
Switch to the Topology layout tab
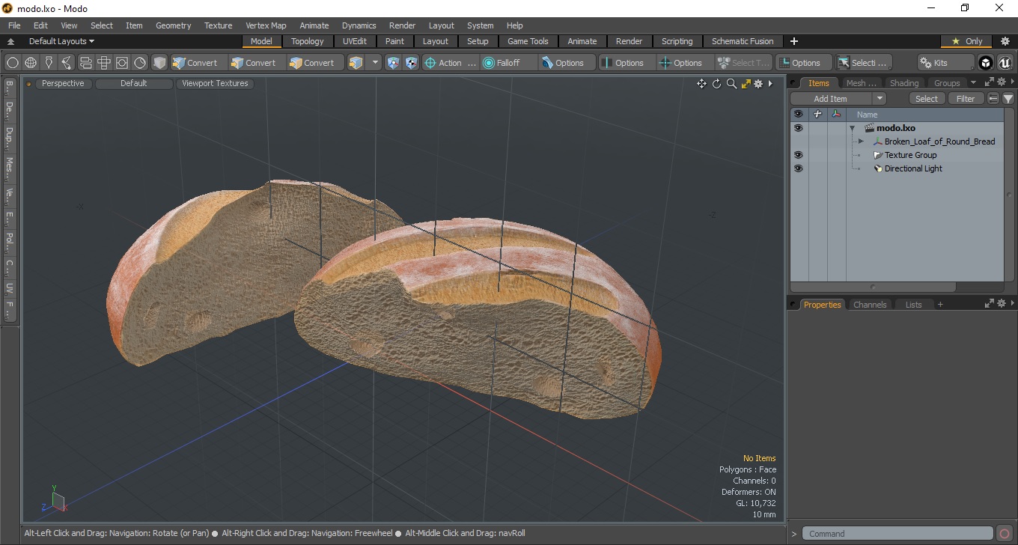tap(308, 41)
